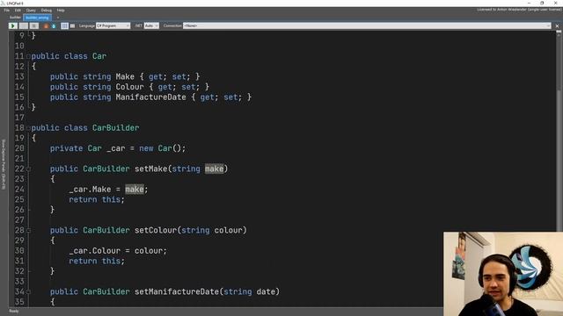Viewport: 563px width, 316px height.
Task: Click the highlighted make parameter on line 22
Action: (214, 169)
